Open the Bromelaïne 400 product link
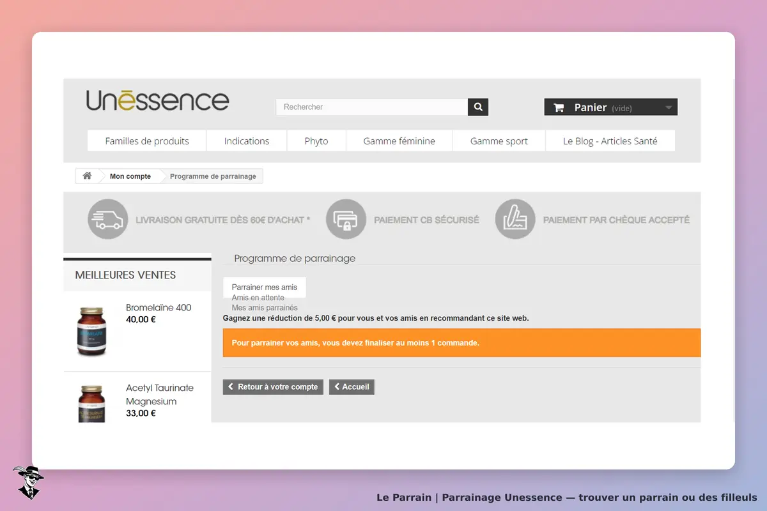The height and width of the screenshot is (511, 767). click(159, 307)
